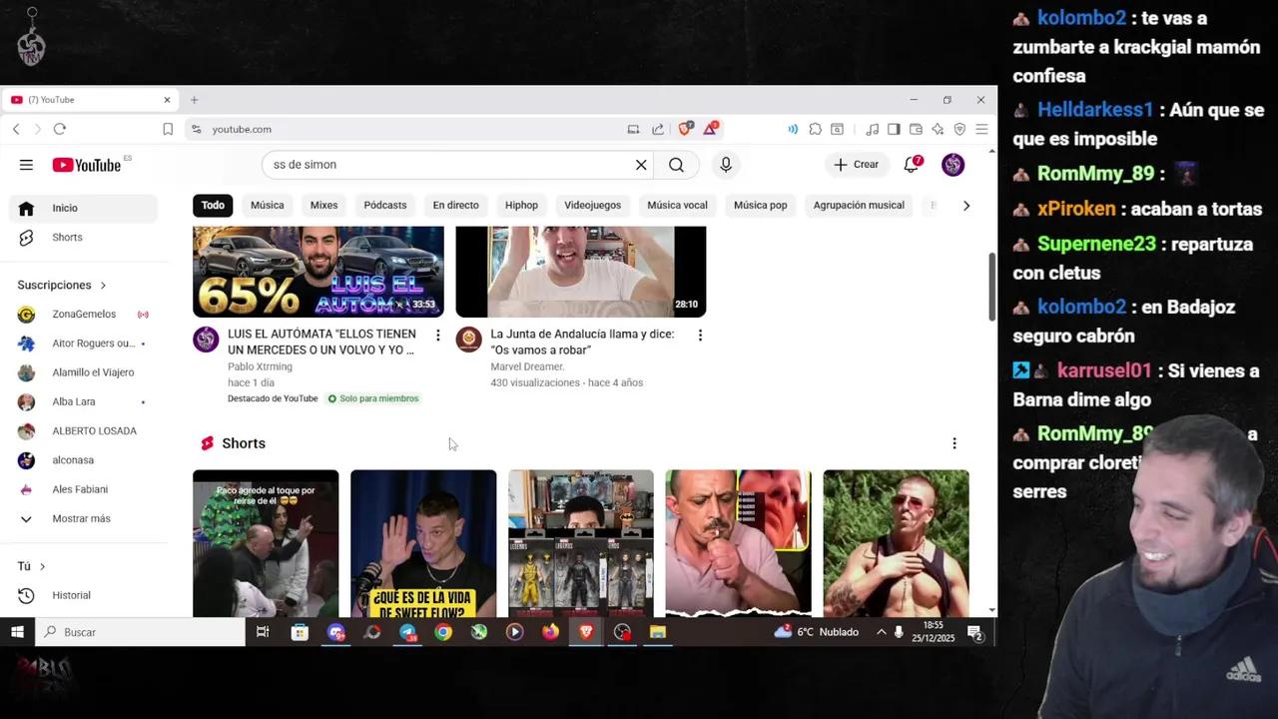Open the channel Alamillo el Viajero
The height and width of the screenshot is (719, 1278).
tap(93, 371)
